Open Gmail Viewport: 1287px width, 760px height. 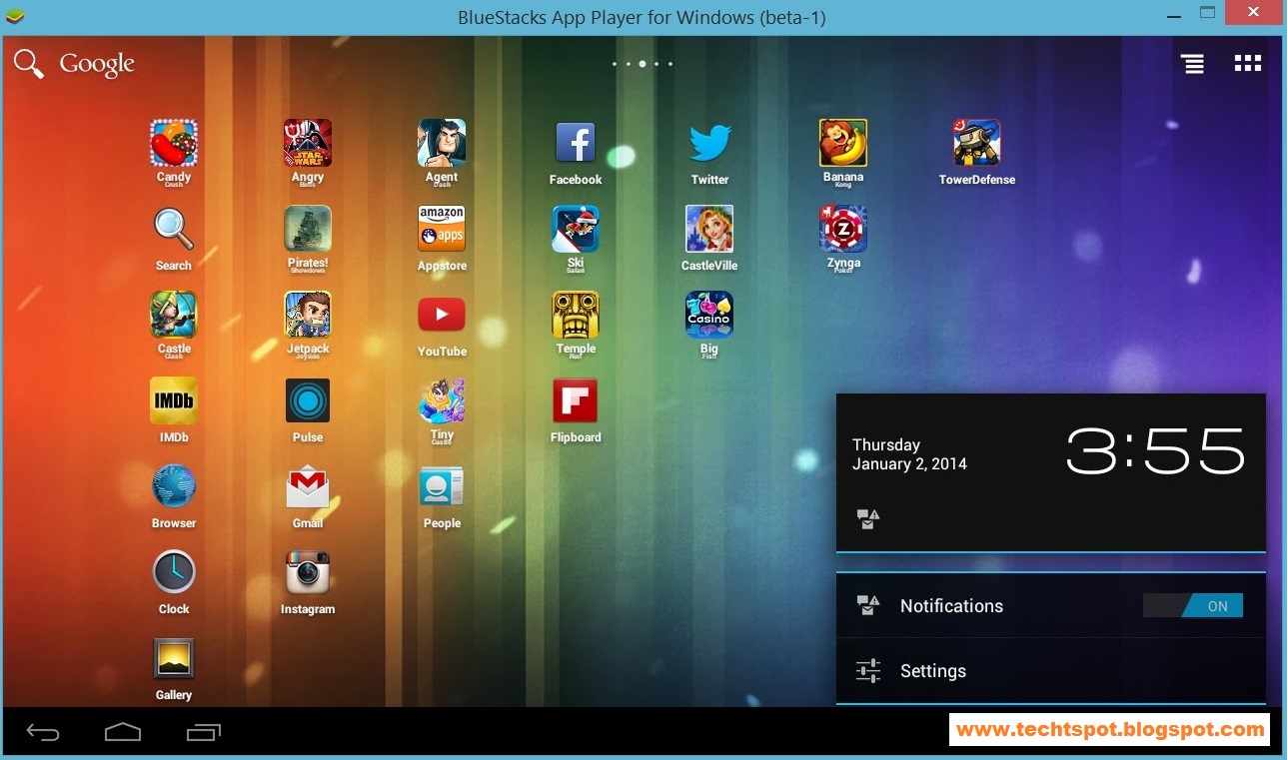coord(308,487)
